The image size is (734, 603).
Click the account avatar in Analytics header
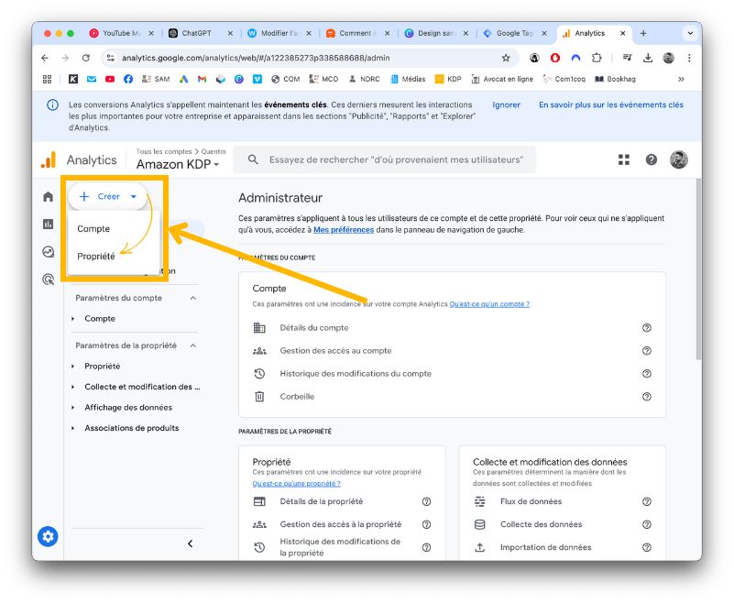click(x=678, y=159)
